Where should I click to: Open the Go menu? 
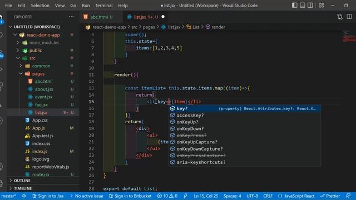73,6
